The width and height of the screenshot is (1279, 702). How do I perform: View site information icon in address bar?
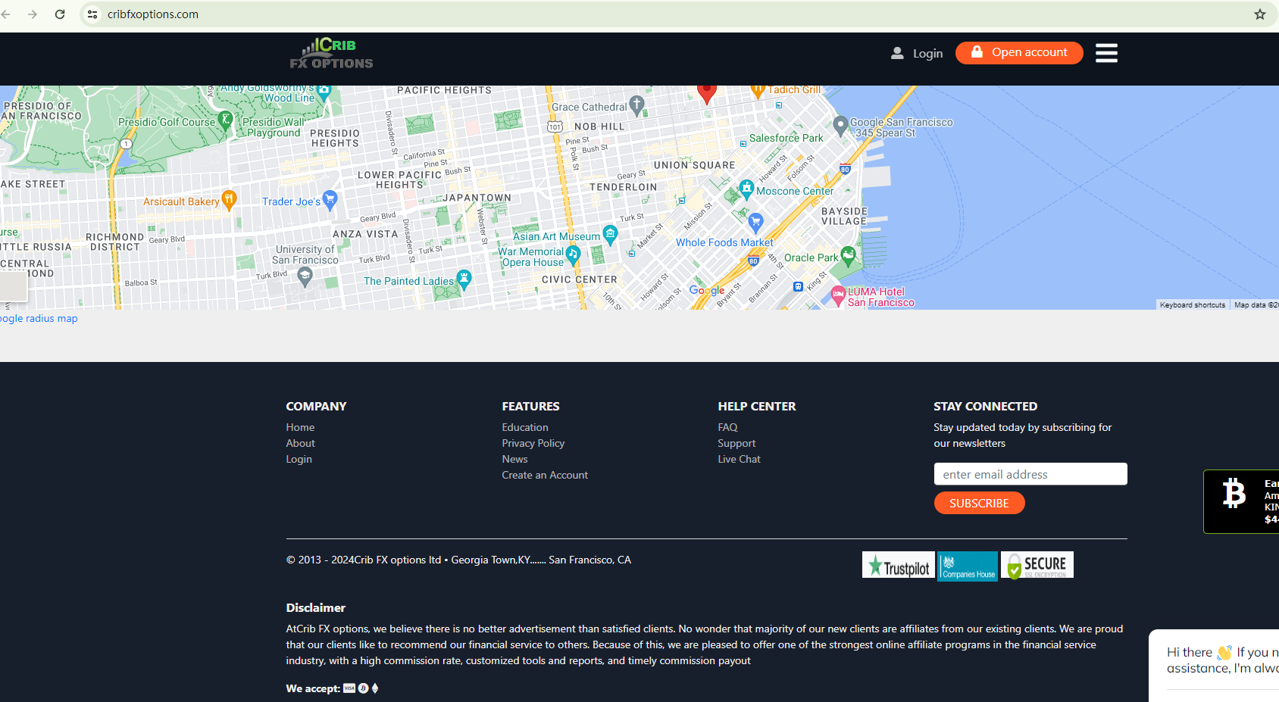tap(92, 14)
